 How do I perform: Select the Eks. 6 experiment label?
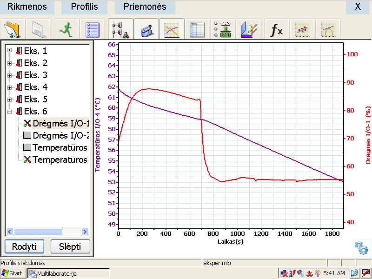(36, 111)
